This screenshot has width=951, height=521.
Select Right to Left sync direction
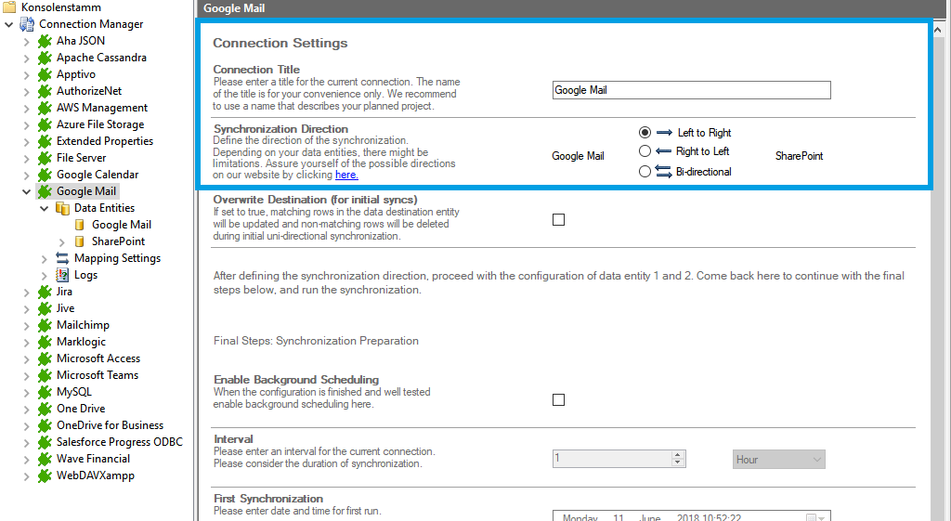pyautogui.click(x=645, y=151)
